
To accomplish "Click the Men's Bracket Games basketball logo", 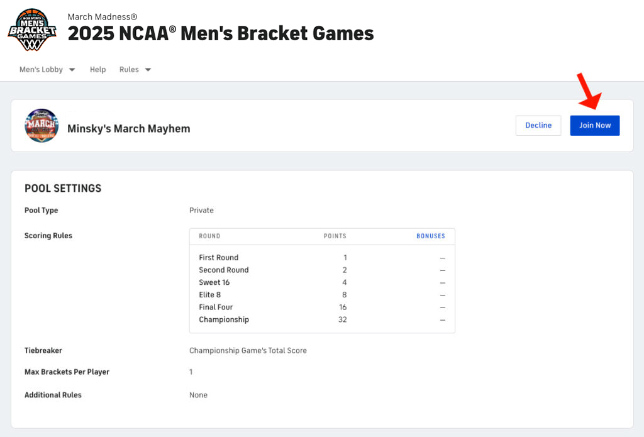I will pos(32,30).
